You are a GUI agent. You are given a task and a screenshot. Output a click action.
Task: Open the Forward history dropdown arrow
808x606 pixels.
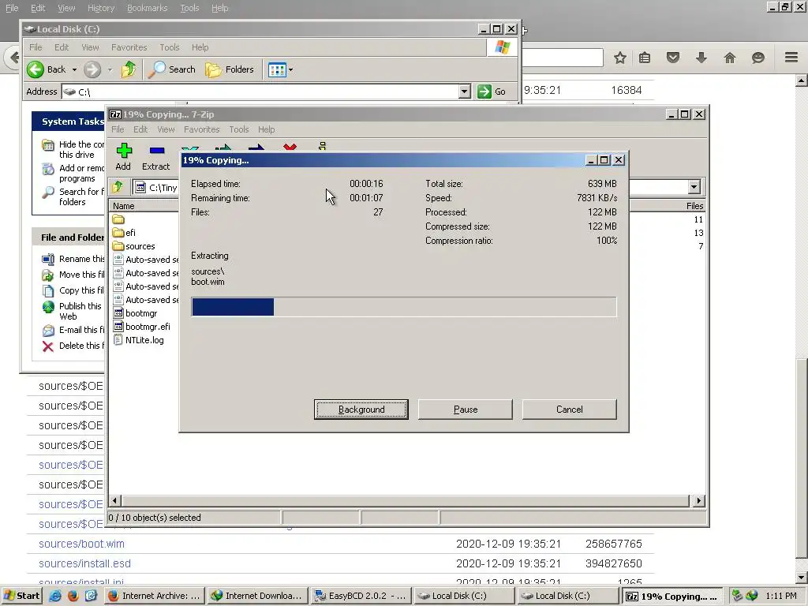(x=110, y=69)
